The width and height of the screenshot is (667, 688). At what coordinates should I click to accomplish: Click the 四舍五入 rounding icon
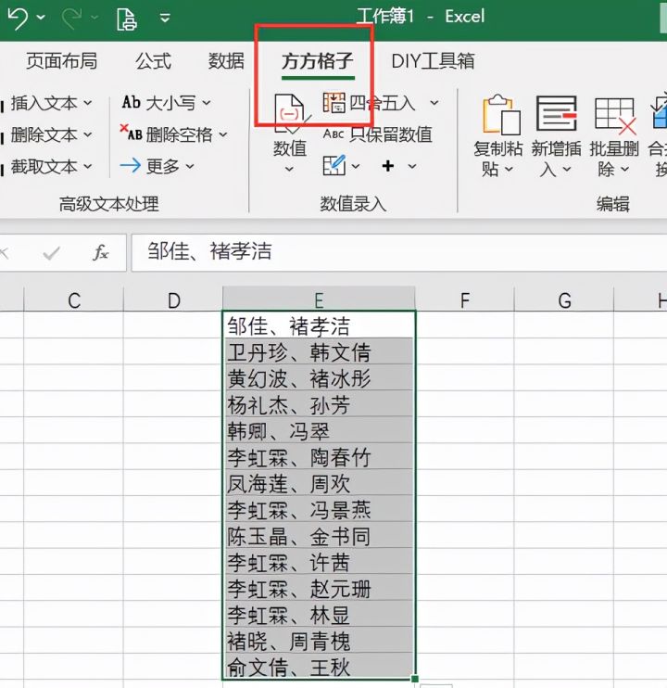point(333,103)
